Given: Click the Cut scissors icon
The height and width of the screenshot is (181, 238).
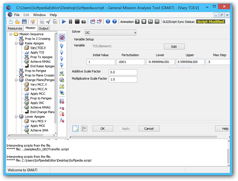Looking at the screenshot, I should (48, 21).
